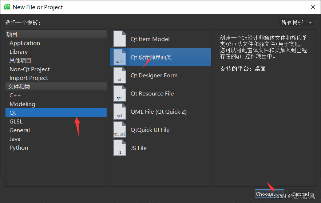The image size is (321, 203).
Task: Select the Qt files category
Action: [56, 113]
